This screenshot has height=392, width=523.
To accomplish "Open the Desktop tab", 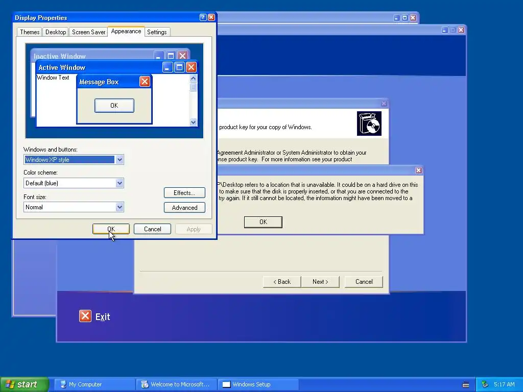I will coord(56,32).
